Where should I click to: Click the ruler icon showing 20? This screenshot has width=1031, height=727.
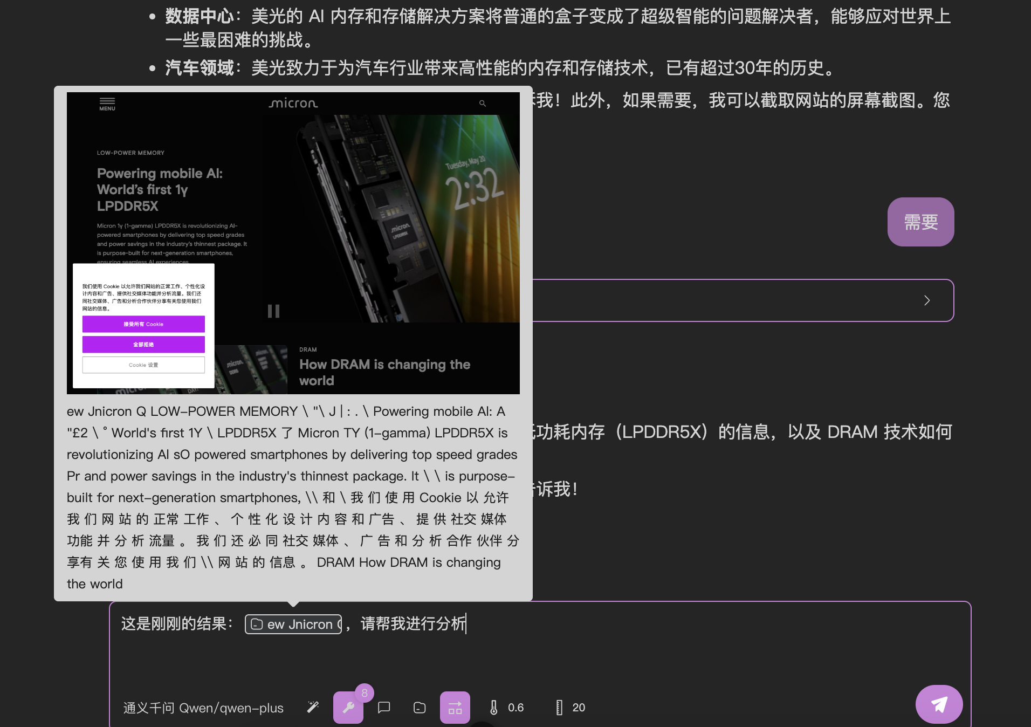[571, 707]
